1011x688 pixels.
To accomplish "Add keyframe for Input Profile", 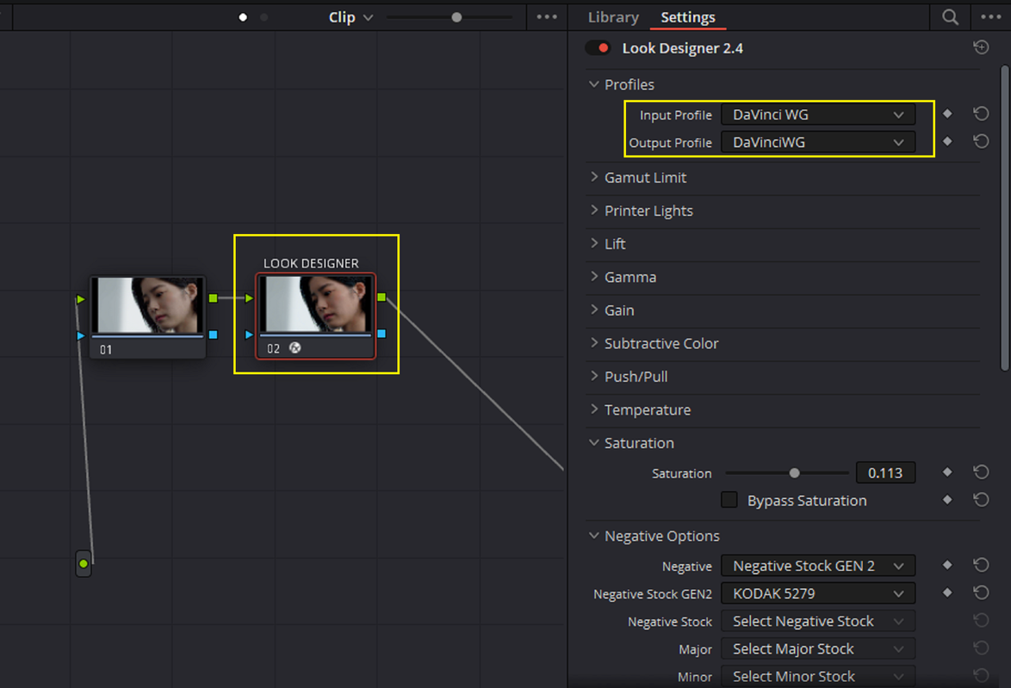I will pyautogui.click(x=947, y=114).
